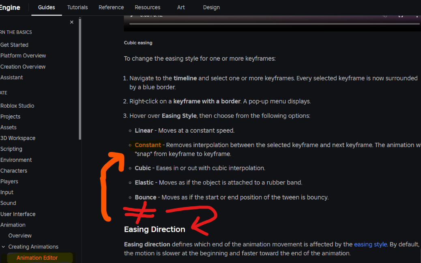This screenshot has height=263, width=421.
Task: Open the Sound guide in sidebar
Action: click(x=8, y=203)
